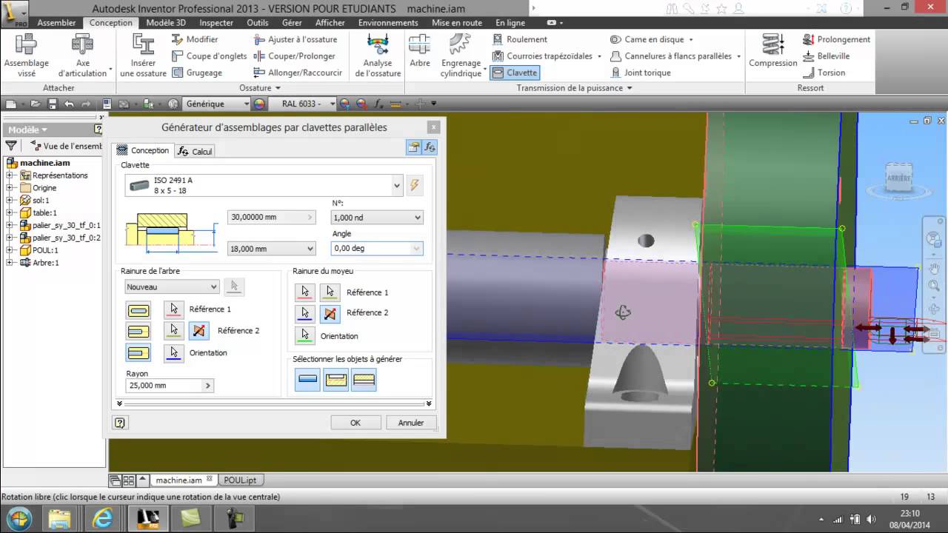Image resolution: width=948 pixels, height=533 pixels.
Task: Toggle generate shaft groove object button
Action: tap(336, 380)
